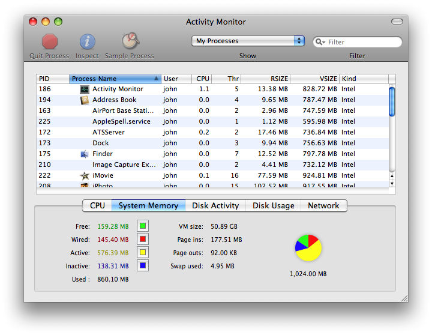Sort by the PID column header

click(53, 79)
